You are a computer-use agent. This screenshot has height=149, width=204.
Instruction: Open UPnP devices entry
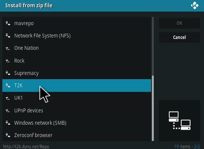pyautogui.click(x=77, y=111)
